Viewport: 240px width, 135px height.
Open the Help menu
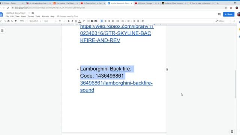click(52, 16)
